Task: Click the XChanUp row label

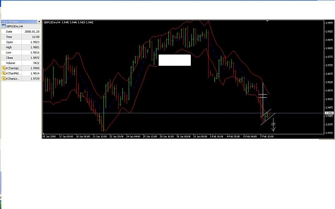Action: (x=13, y=68)
